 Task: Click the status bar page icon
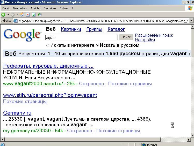(x=3, y=144)
